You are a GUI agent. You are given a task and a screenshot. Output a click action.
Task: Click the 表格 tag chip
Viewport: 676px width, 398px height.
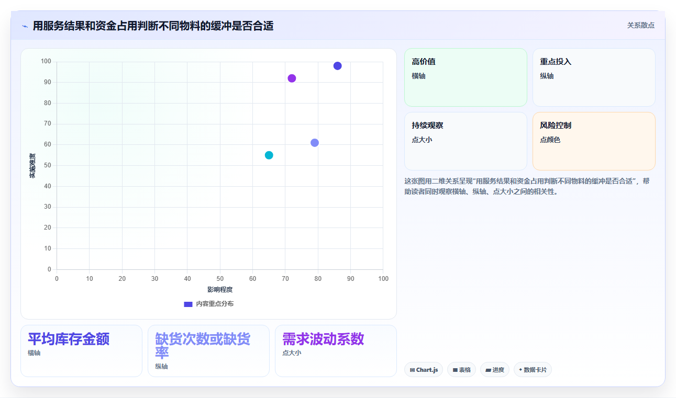coord(461,370)
